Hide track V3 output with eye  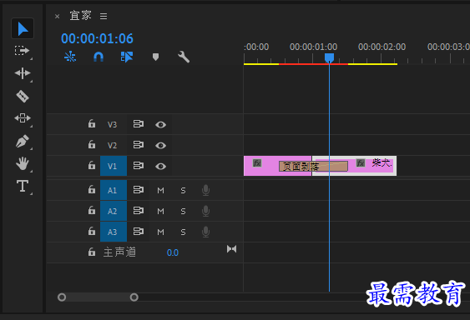click(160, 124)
